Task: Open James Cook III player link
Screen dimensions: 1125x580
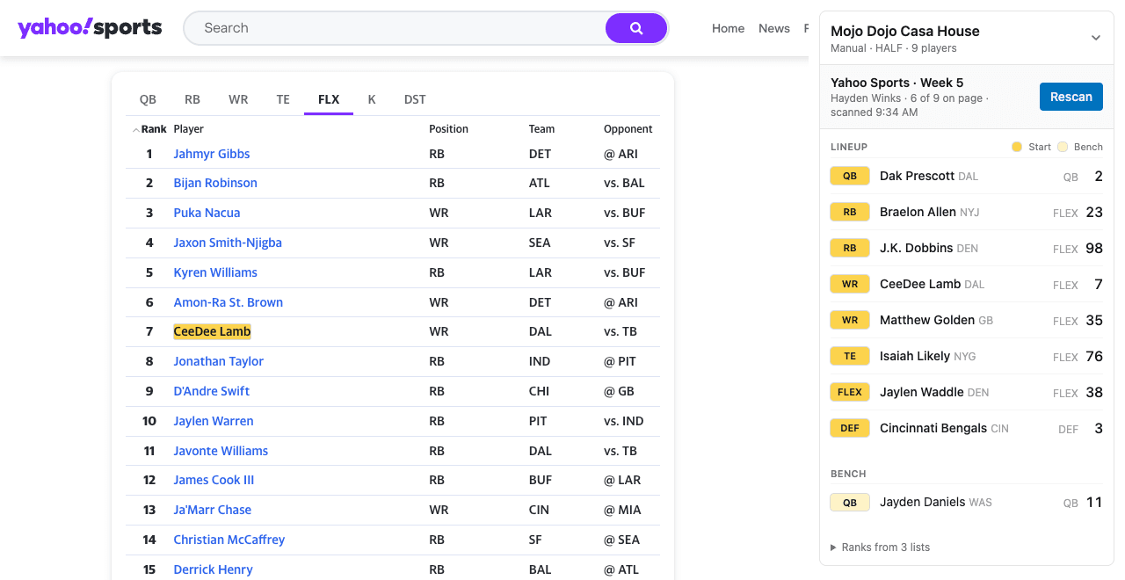Action: point(214,480)
